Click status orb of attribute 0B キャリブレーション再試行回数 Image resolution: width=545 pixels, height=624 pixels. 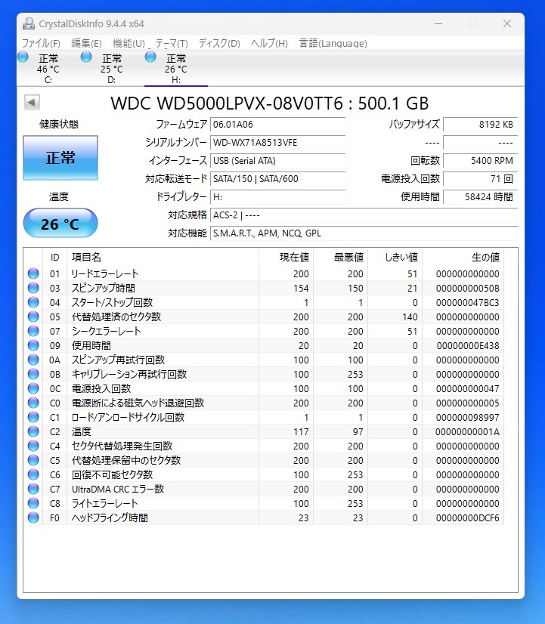[33, 374]
